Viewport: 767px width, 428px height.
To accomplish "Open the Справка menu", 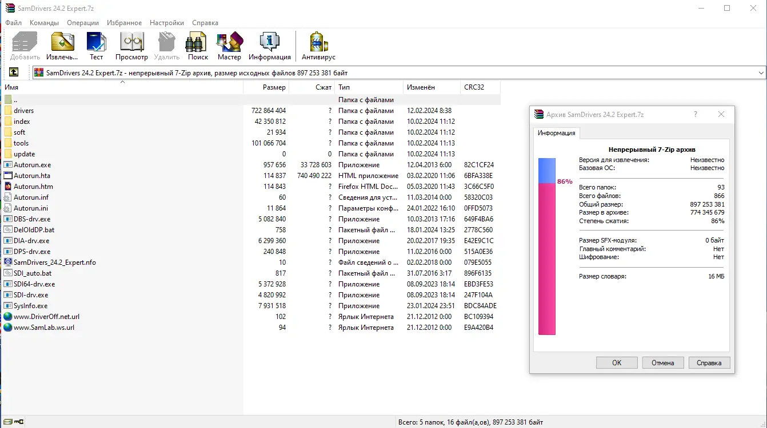I will pos(205,23).
